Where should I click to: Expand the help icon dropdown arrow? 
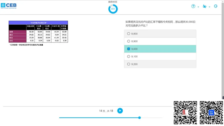pos(198,7)
